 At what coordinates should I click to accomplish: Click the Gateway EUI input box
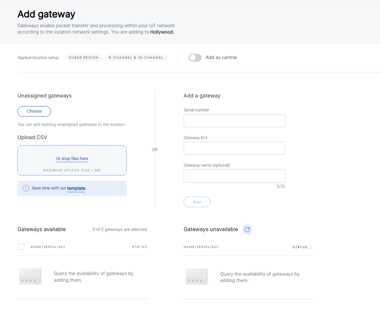pyautogui.click(x=234, y=148)
